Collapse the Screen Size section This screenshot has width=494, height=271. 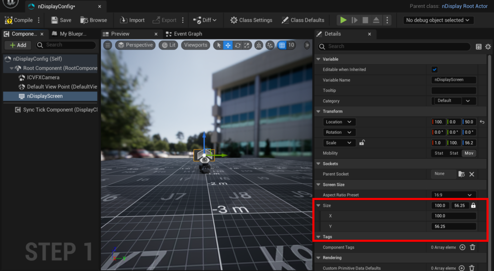point(318,184)
